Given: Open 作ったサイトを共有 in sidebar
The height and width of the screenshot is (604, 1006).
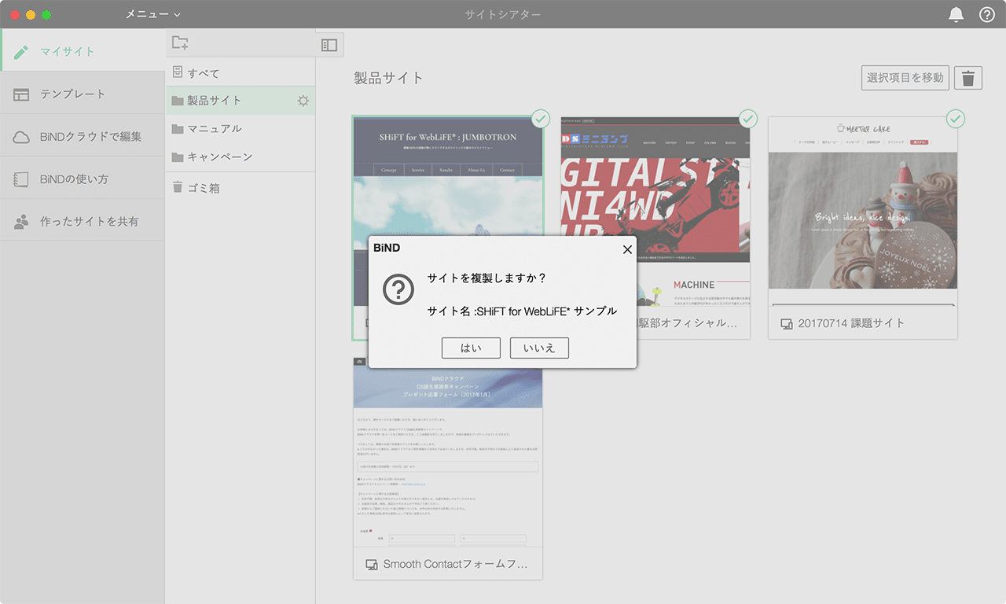Looking at the screenshot, I should tap(83, 221).
